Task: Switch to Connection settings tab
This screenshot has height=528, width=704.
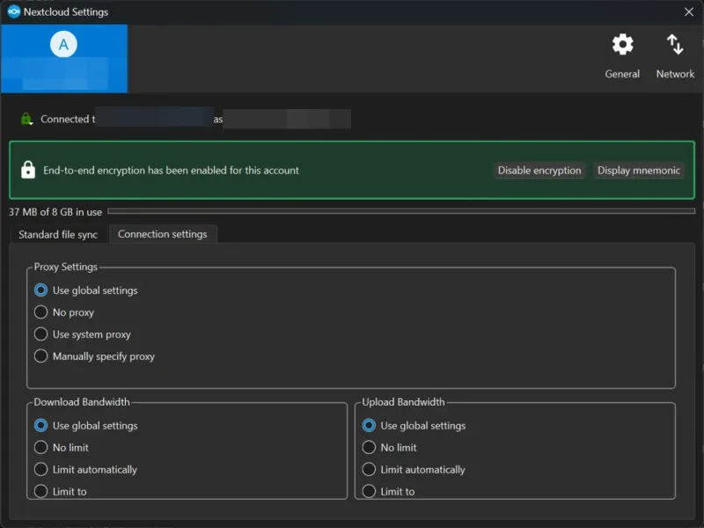Action: coord(163,234)
